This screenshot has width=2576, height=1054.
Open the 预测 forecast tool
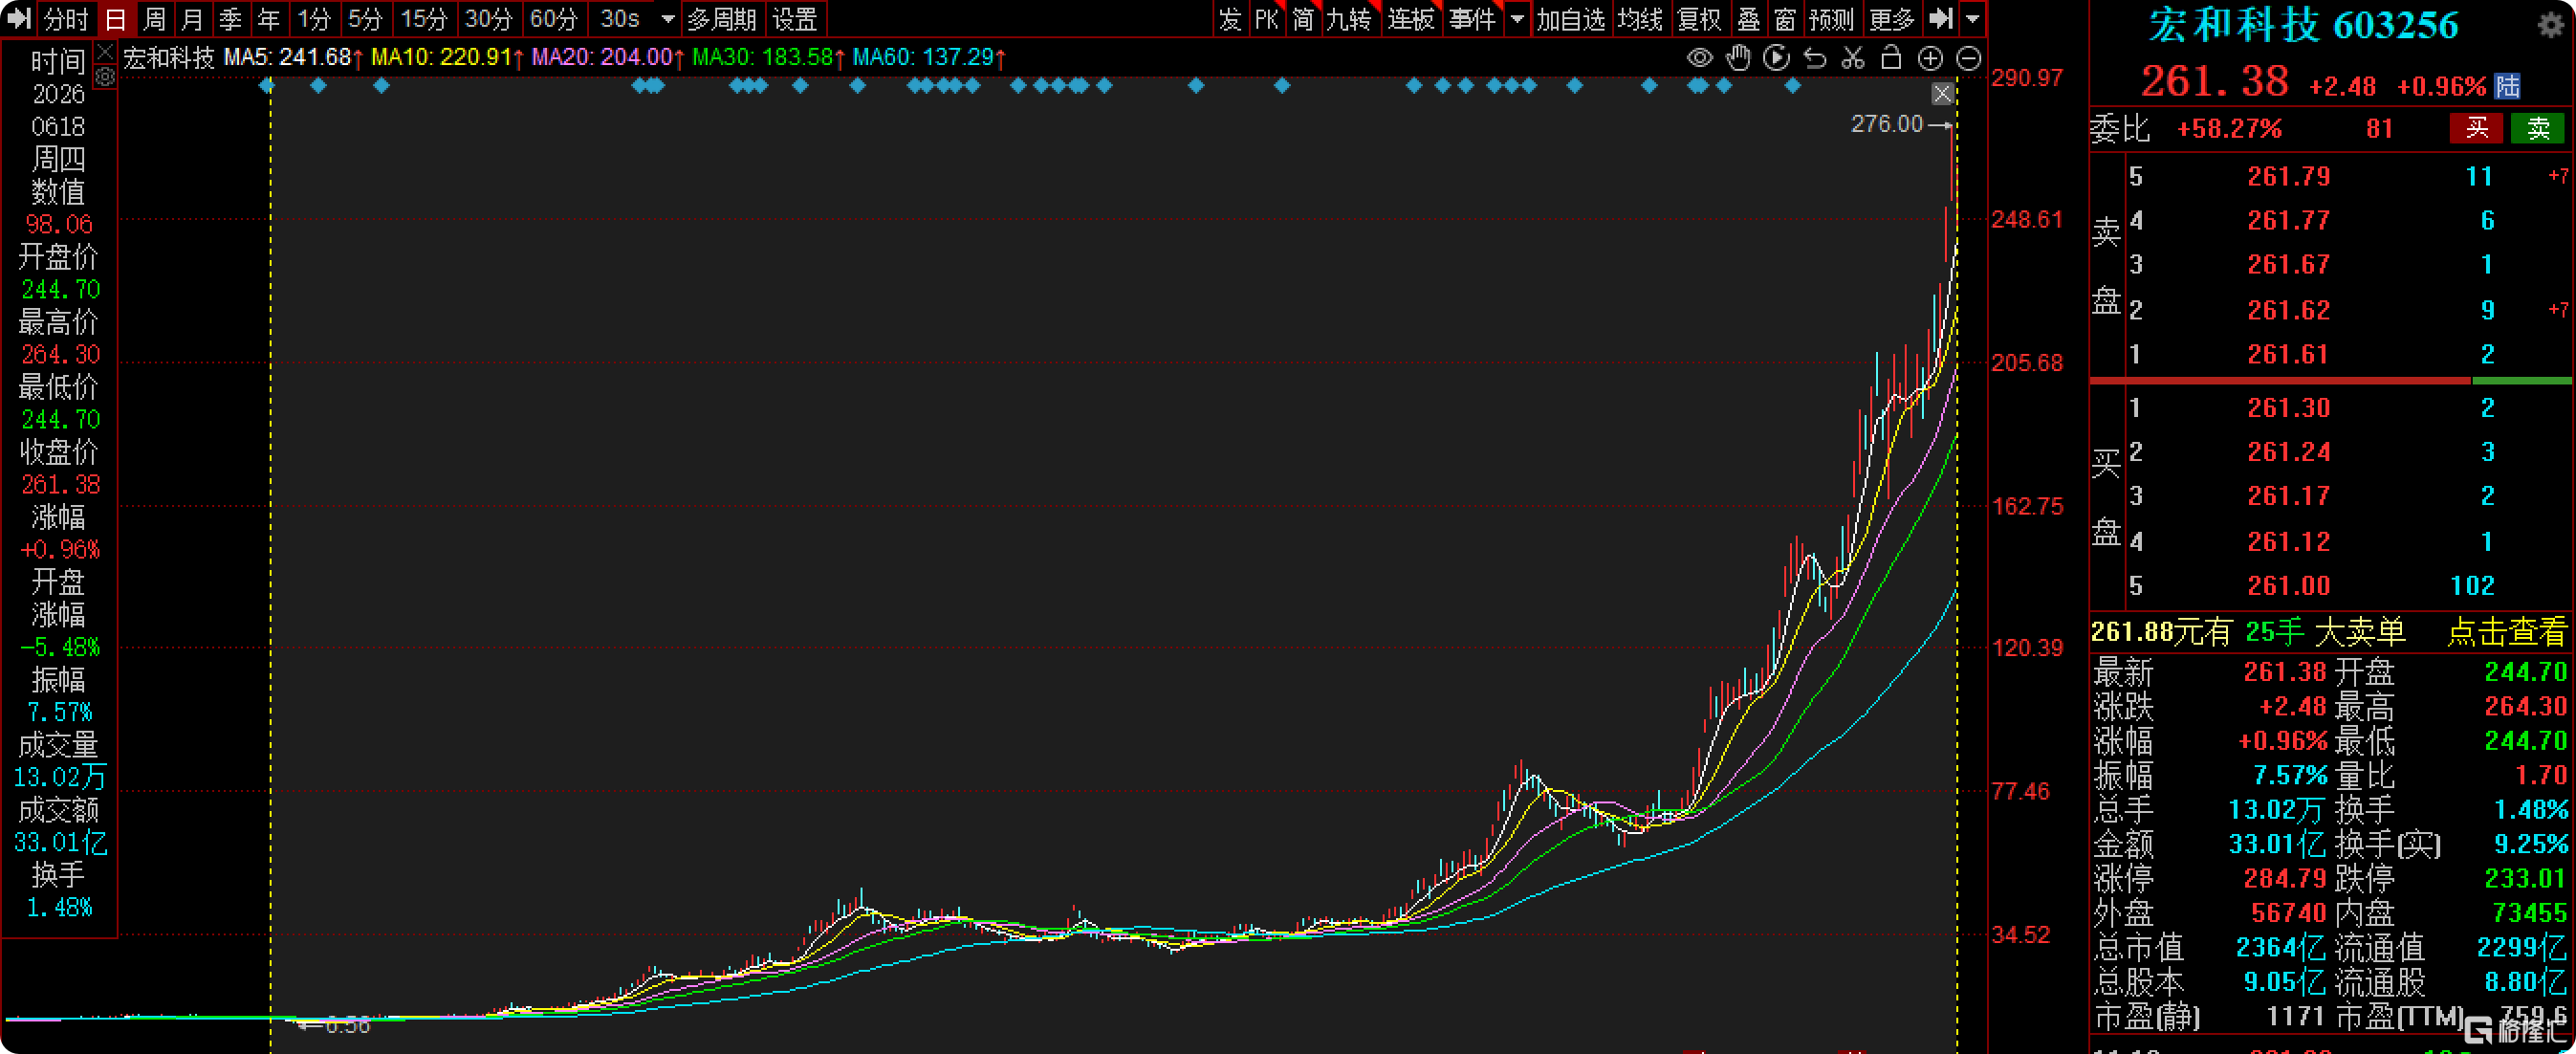[x=1832, y=18]
